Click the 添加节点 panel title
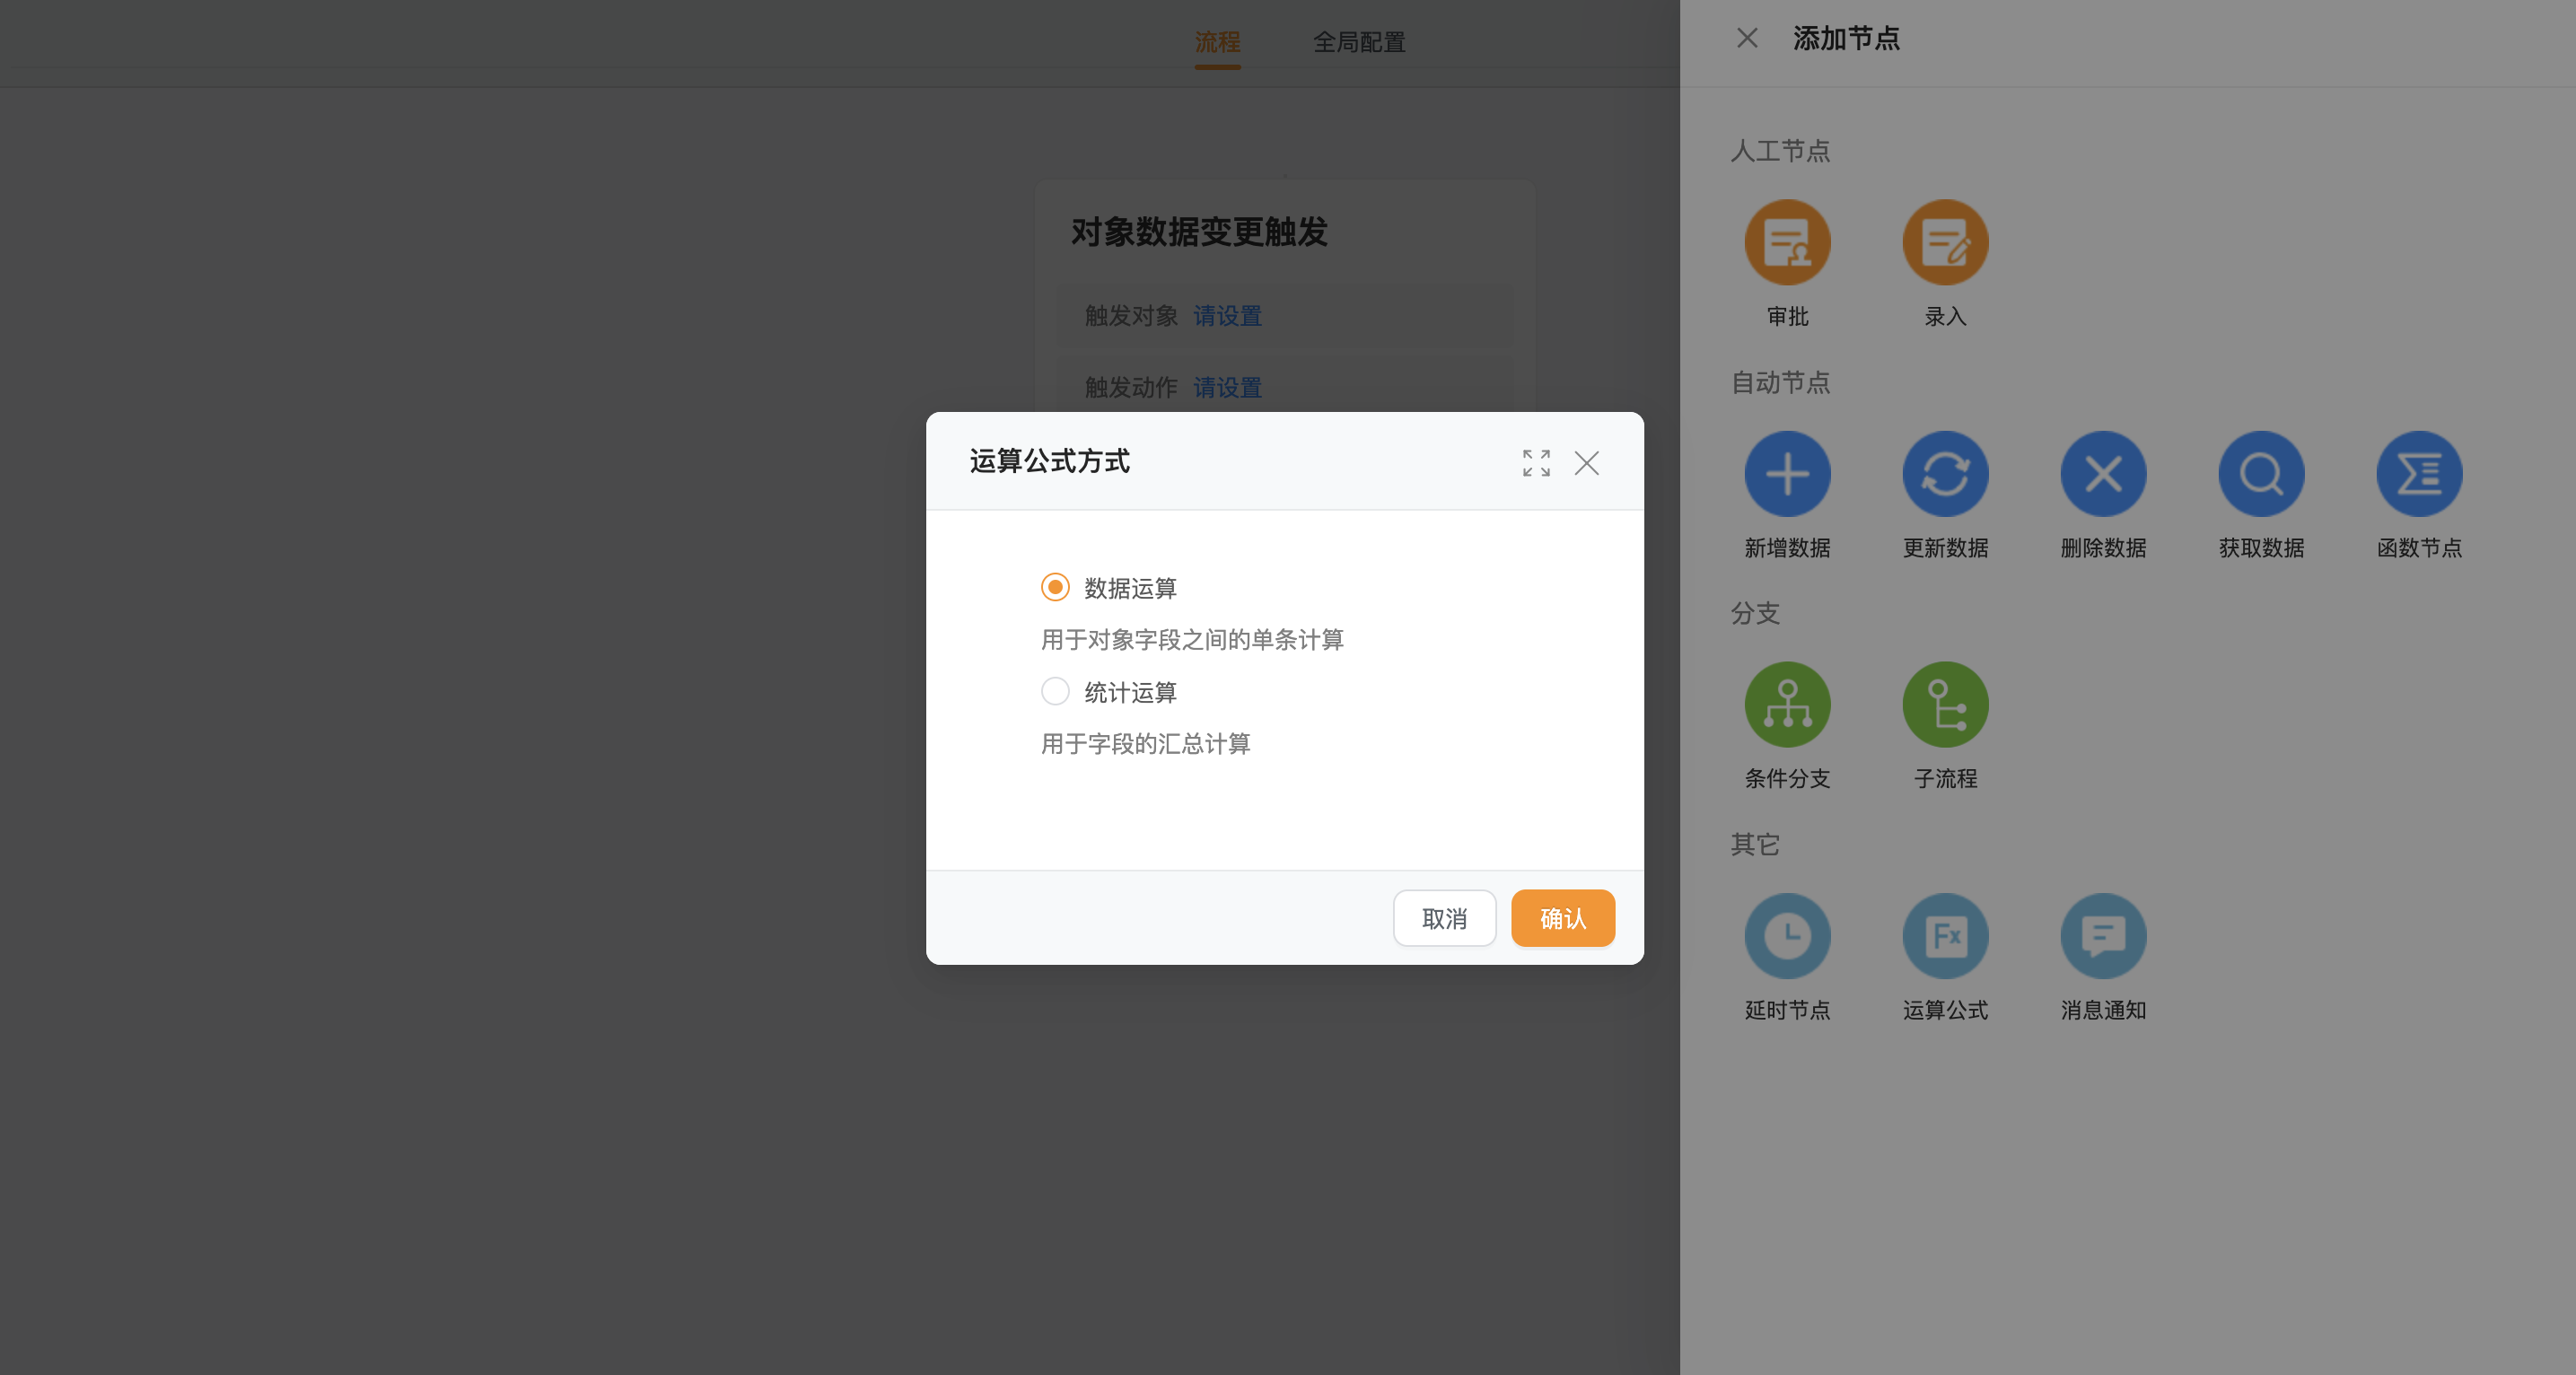The width and height of the screenshot is (2576, 1375). click(1846, 38)
